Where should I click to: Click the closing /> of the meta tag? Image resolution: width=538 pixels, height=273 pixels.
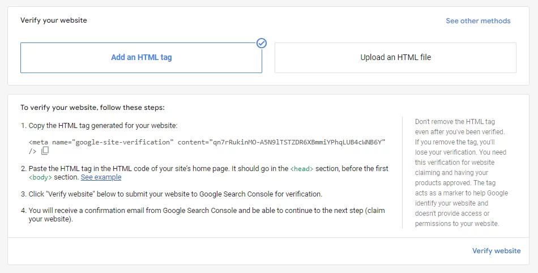tap(32, 151)
